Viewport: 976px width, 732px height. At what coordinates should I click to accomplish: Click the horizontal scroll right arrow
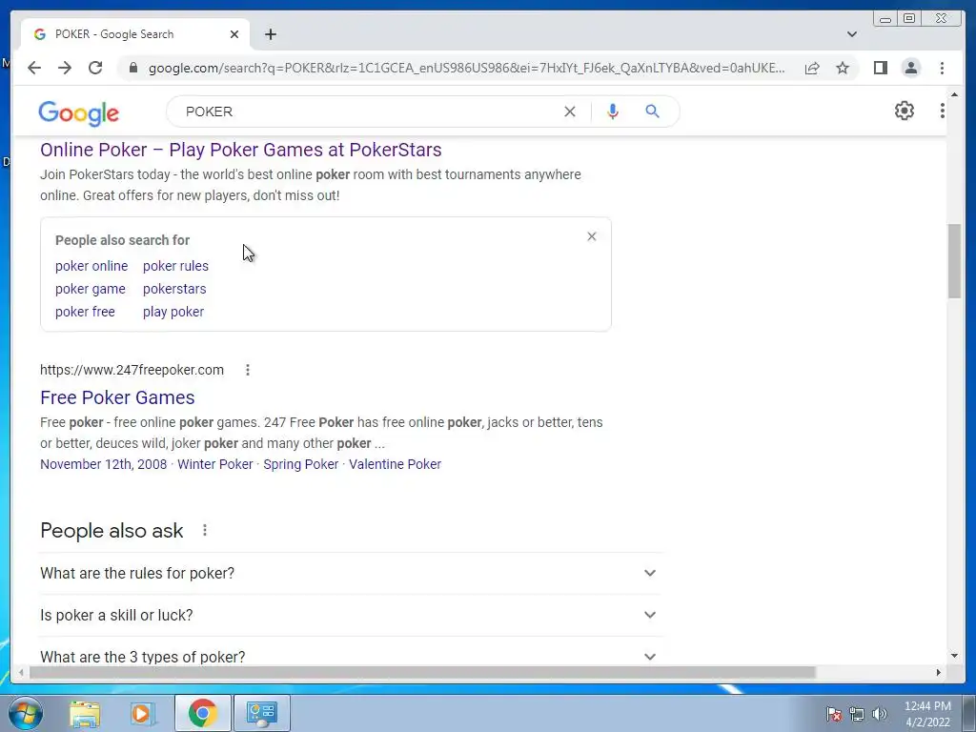coord(939,672)
